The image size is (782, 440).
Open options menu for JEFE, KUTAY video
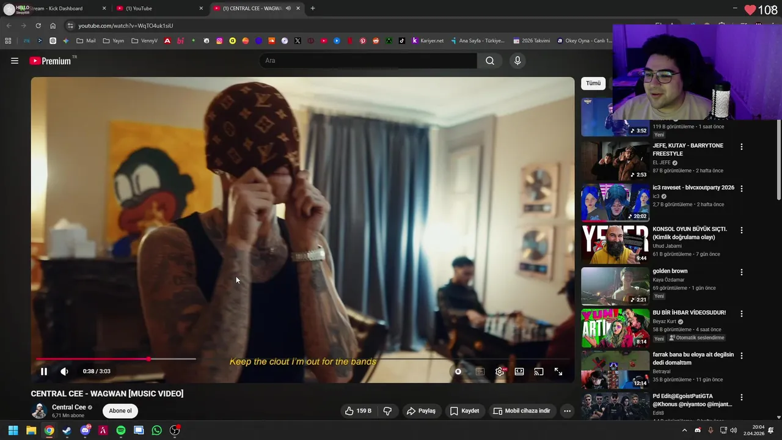(x=742, y=147)
